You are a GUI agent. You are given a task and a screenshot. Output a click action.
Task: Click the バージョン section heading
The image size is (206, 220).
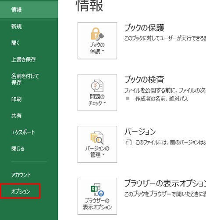point(140,132)
